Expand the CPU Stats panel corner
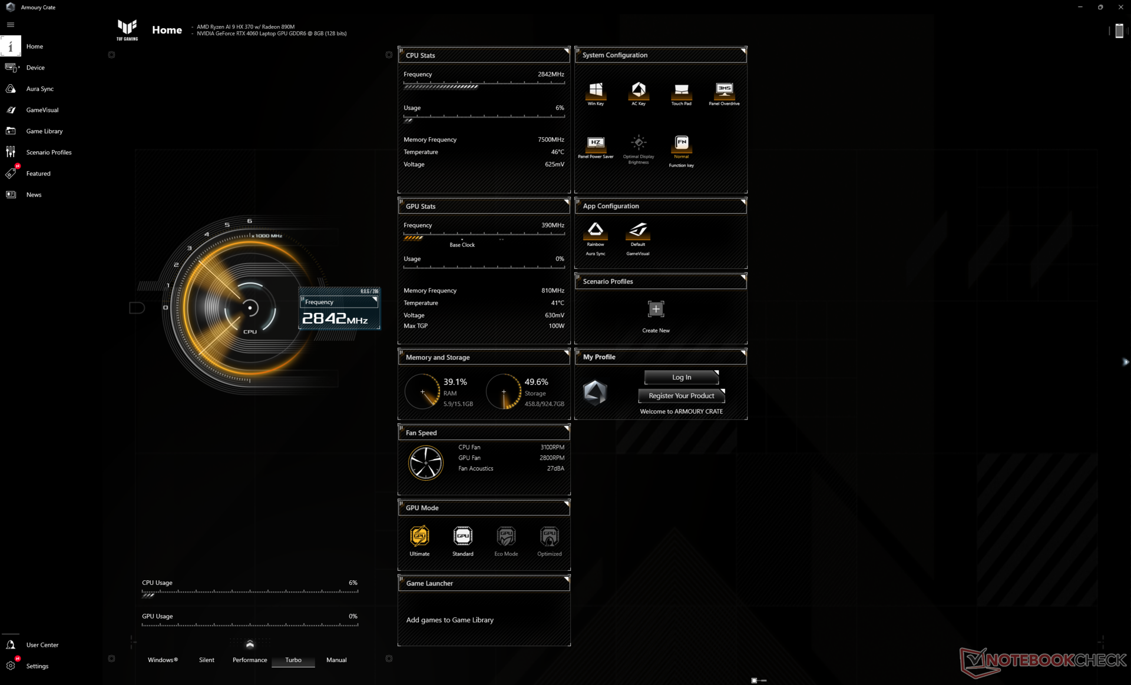The height and width of the screenshot is (685, 1131). click(566, 51)
